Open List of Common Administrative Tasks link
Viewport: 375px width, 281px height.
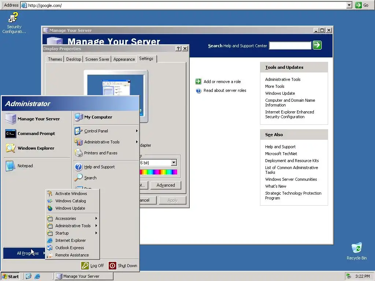click(x=291, y=170)
